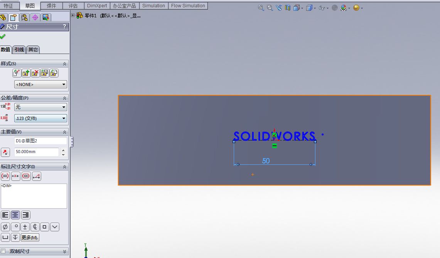Click the Zoom to Fit icon
Viewport: 440px width, 258px height.
[x=261, y=8]
